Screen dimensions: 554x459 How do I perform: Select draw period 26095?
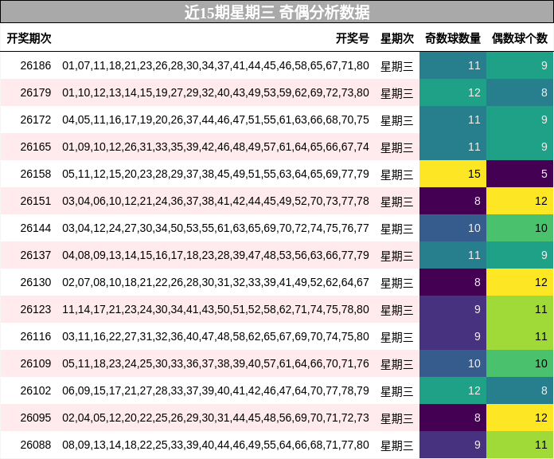coord(35,418)
